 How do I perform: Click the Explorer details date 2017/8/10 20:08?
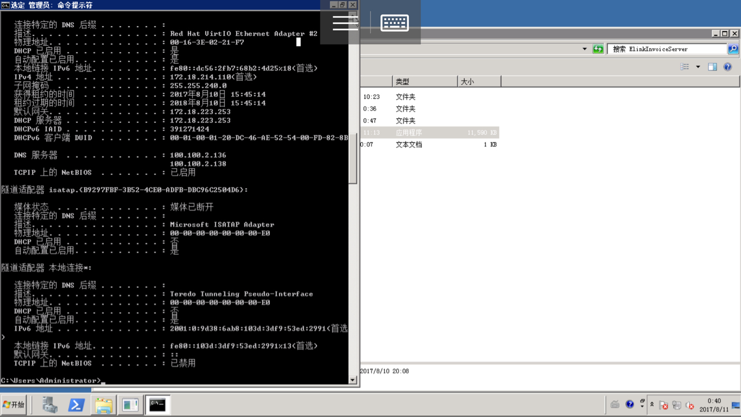point(384,371)
